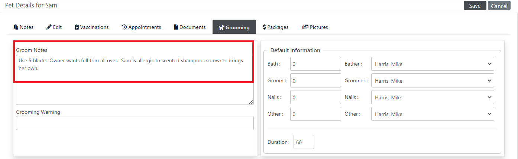Expand the Groomer dropdown

click(x=433, y=80)
